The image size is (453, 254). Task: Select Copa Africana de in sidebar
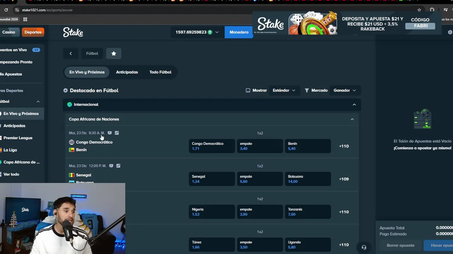coord(22,162)
